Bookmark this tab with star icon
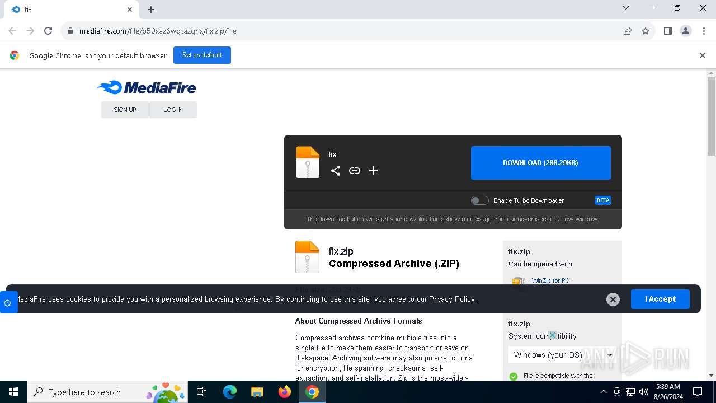This screenshot has width=716, height=403. [x=646, y=31]
